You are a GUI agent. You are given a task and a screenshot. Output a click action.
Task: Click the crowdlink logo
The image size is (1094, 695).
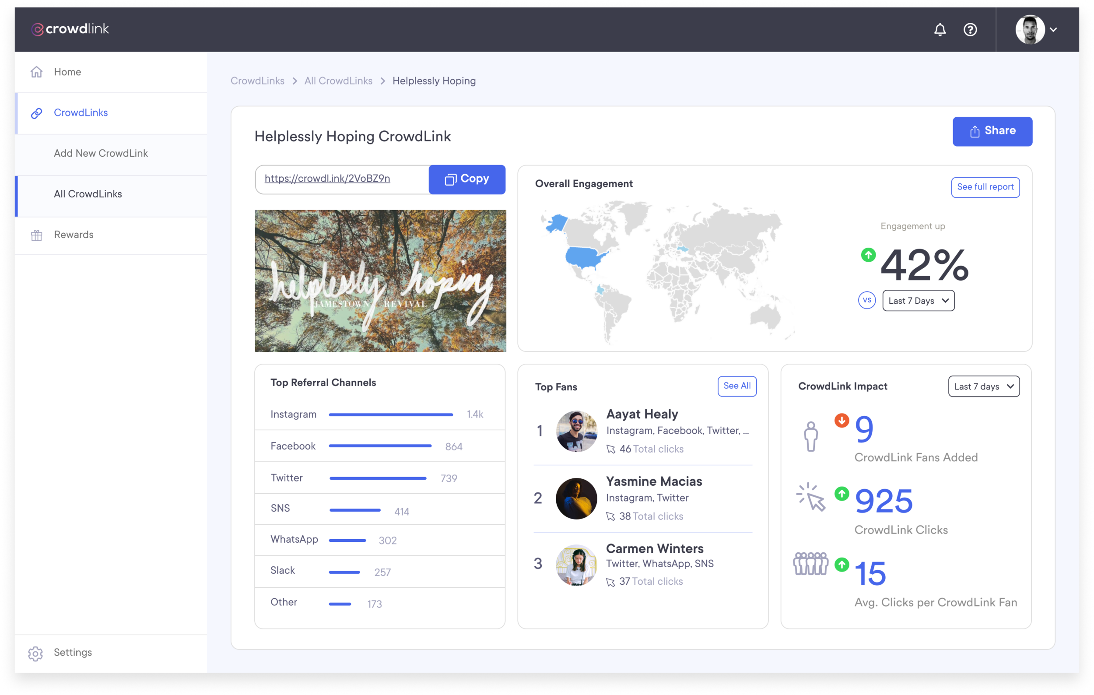coord(70,29)
